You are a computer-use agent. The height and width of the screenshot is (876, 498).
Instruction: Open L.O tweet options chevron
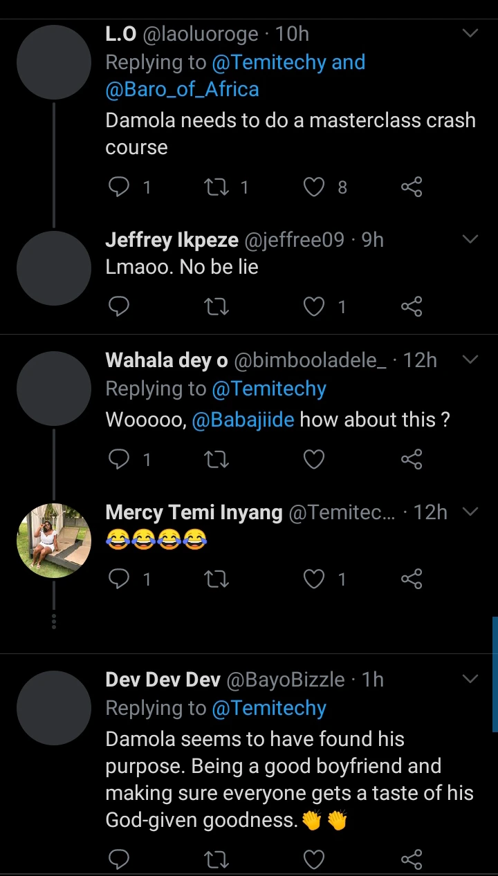(x=470, y=33)
